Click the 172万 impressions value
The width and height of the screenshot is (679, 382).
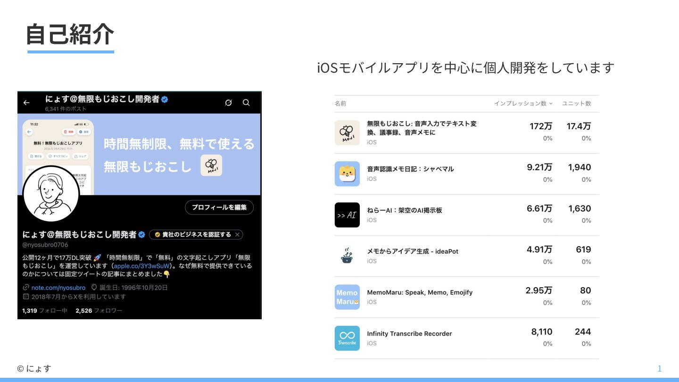[x=541, y=126]
